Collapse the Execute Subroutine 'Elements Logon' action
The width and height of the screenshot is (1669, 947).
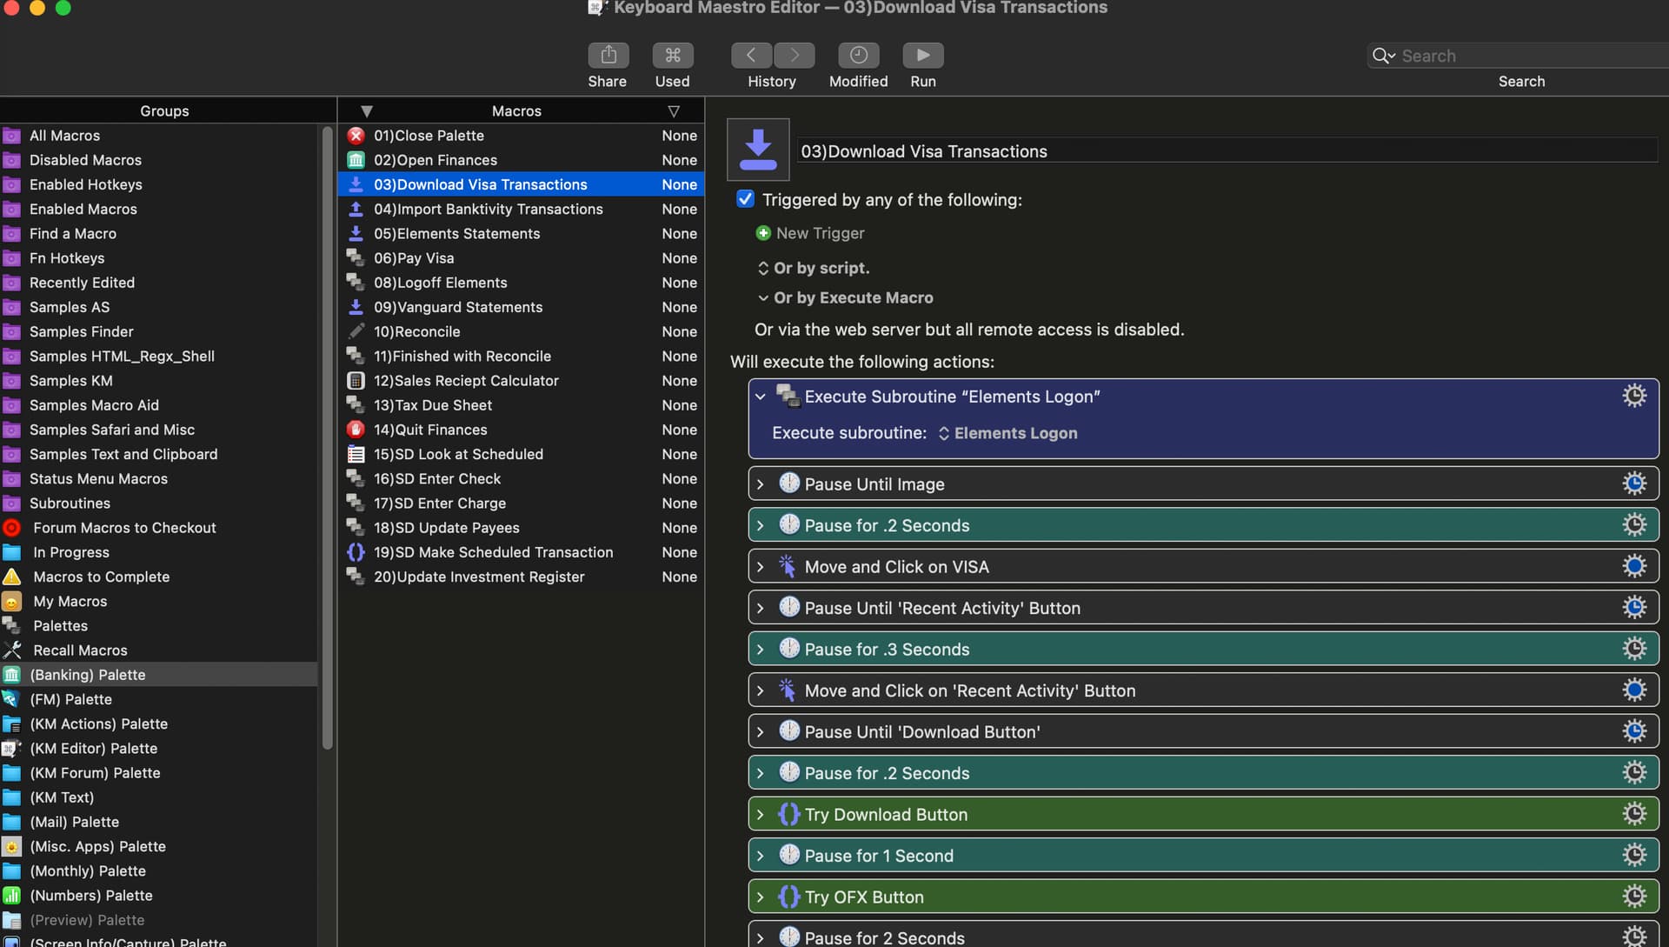[x=761, y=397]
